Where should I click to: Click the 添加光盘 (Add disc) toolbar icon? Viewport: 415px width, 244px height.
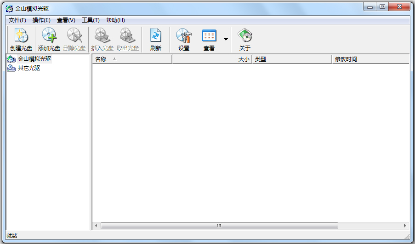49,39
